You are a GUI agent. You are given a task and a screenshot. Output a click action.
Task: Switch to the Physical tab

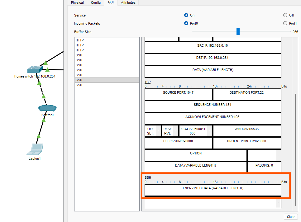[77, 2]
